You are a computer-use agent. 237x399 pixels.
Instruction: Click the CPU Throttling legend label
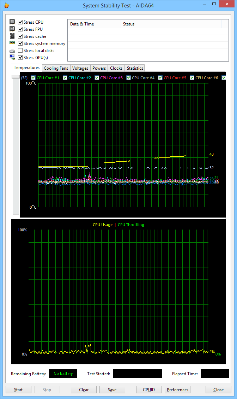[x=131, y=225]
